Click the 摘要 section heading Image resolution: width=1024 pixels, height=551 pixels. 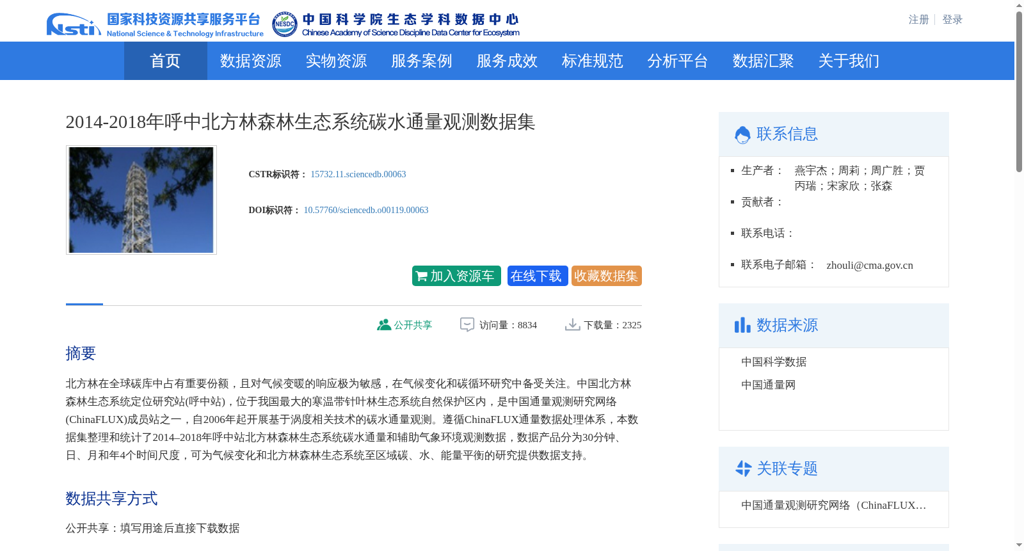pos(81,353)
